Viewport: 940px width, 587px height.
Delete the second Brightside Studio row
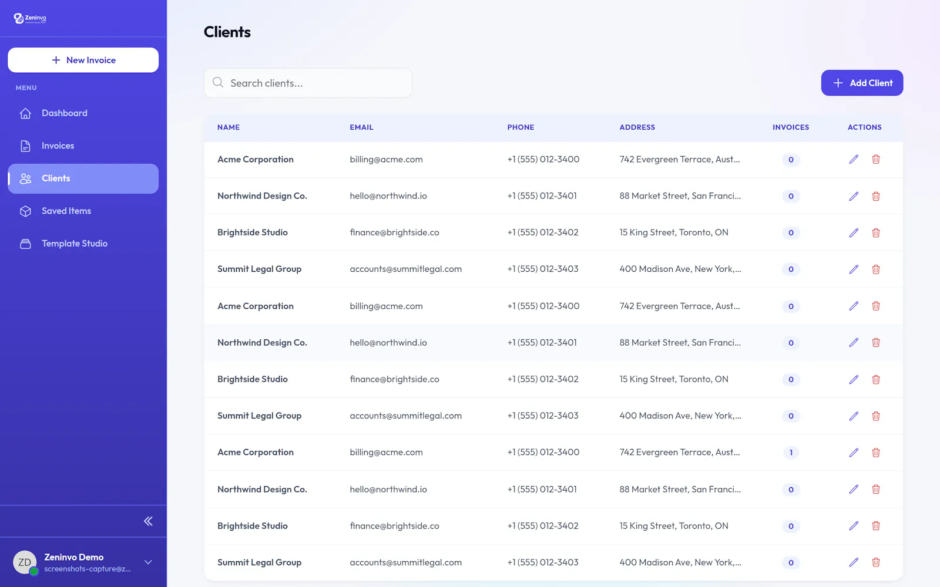[x=876, y=379]
